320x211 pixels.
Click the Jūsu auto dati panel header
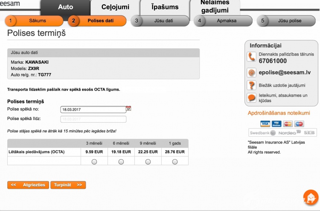pyautogui.click(x=104, y=53)
